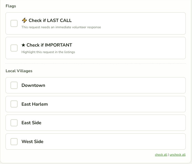Click the "Check if IMPORTANT" label text

(49, 45)
